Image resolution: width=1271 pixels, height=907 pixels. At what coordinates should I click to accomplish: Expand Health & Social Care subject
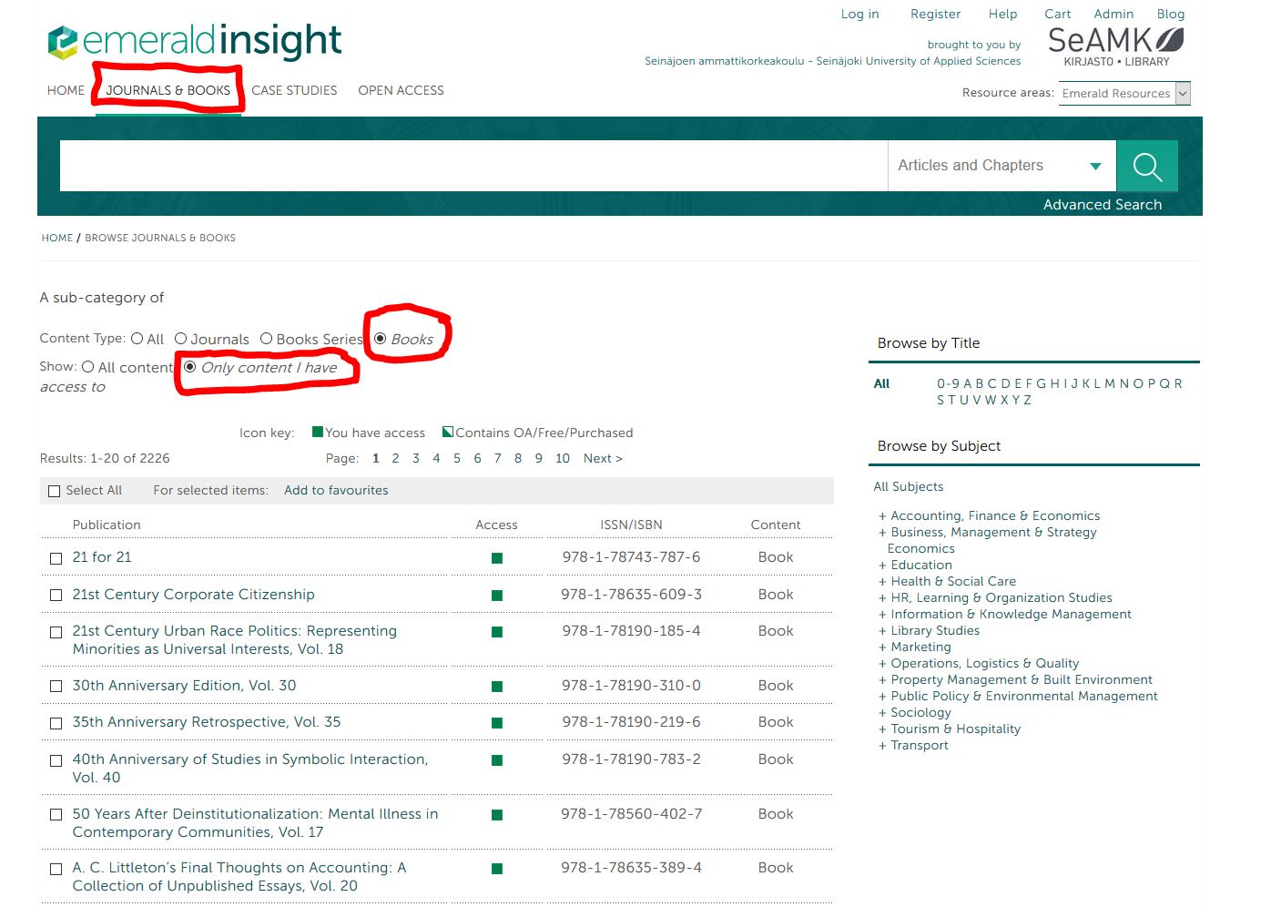[882, 582]
